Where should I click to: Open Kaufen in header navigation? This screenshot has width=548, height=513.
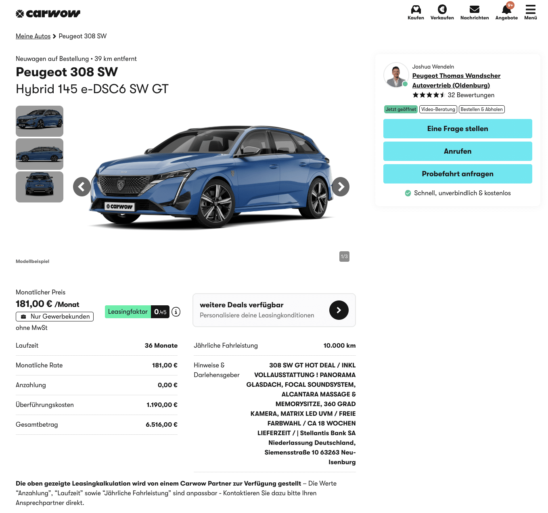[x=416, y=13]
